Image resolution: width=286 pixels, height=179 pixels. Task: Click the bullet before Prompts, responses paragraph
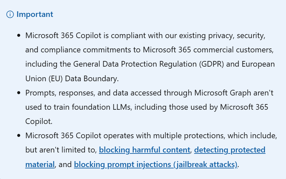pos(19,93)
